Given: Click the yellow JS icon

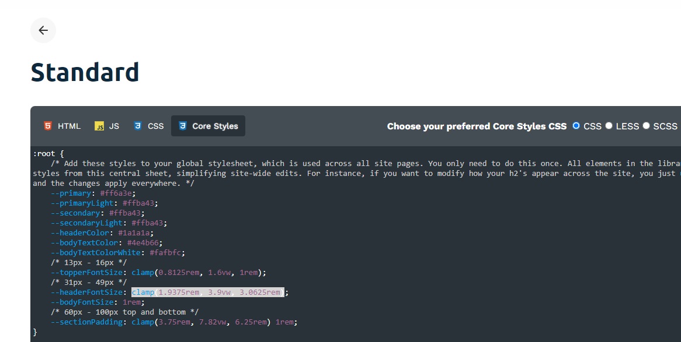Looking at the screenshot, I should click(x=99, y=126).
